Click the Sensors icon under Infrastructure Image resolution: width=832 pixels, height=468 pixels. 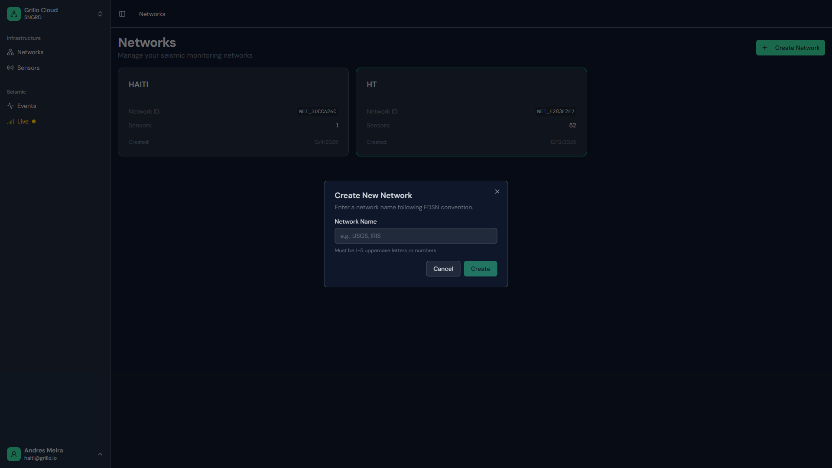coord(10,68)
